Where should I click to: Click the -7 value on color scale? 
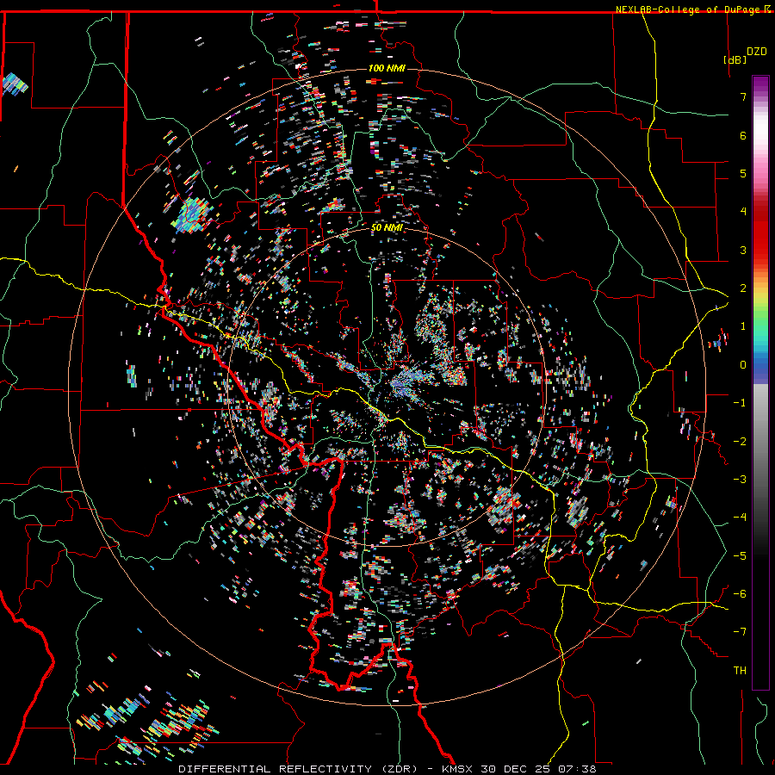click(740, 632)
